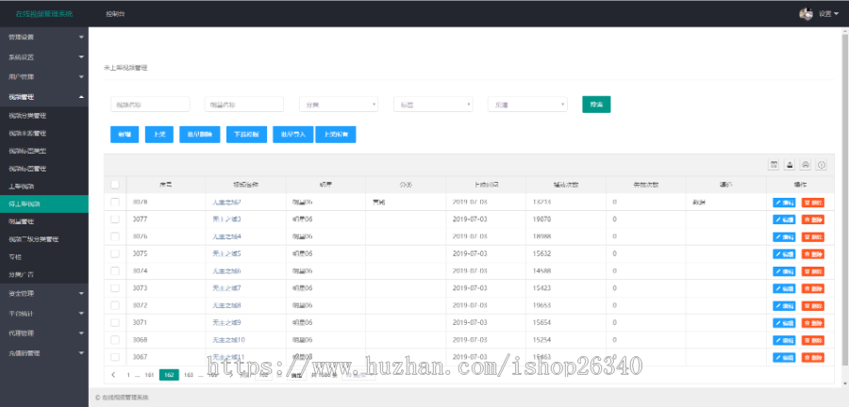Check the checkbox for row 3075
849x407 pixels.
coord(115,253)
